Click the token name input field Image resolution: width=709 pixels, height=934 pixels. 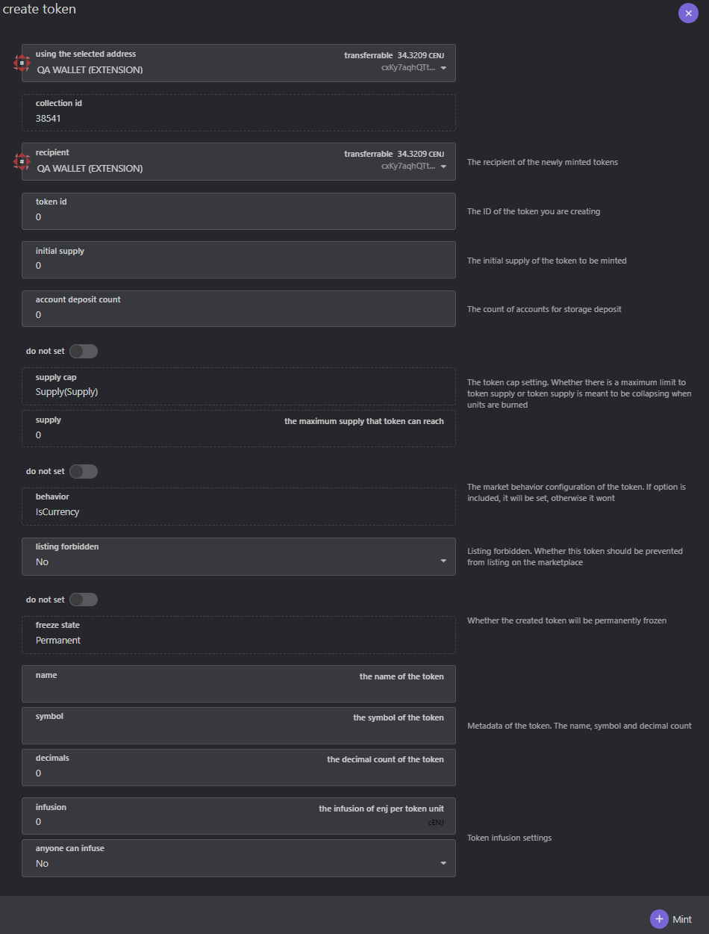tap(239, 684)
